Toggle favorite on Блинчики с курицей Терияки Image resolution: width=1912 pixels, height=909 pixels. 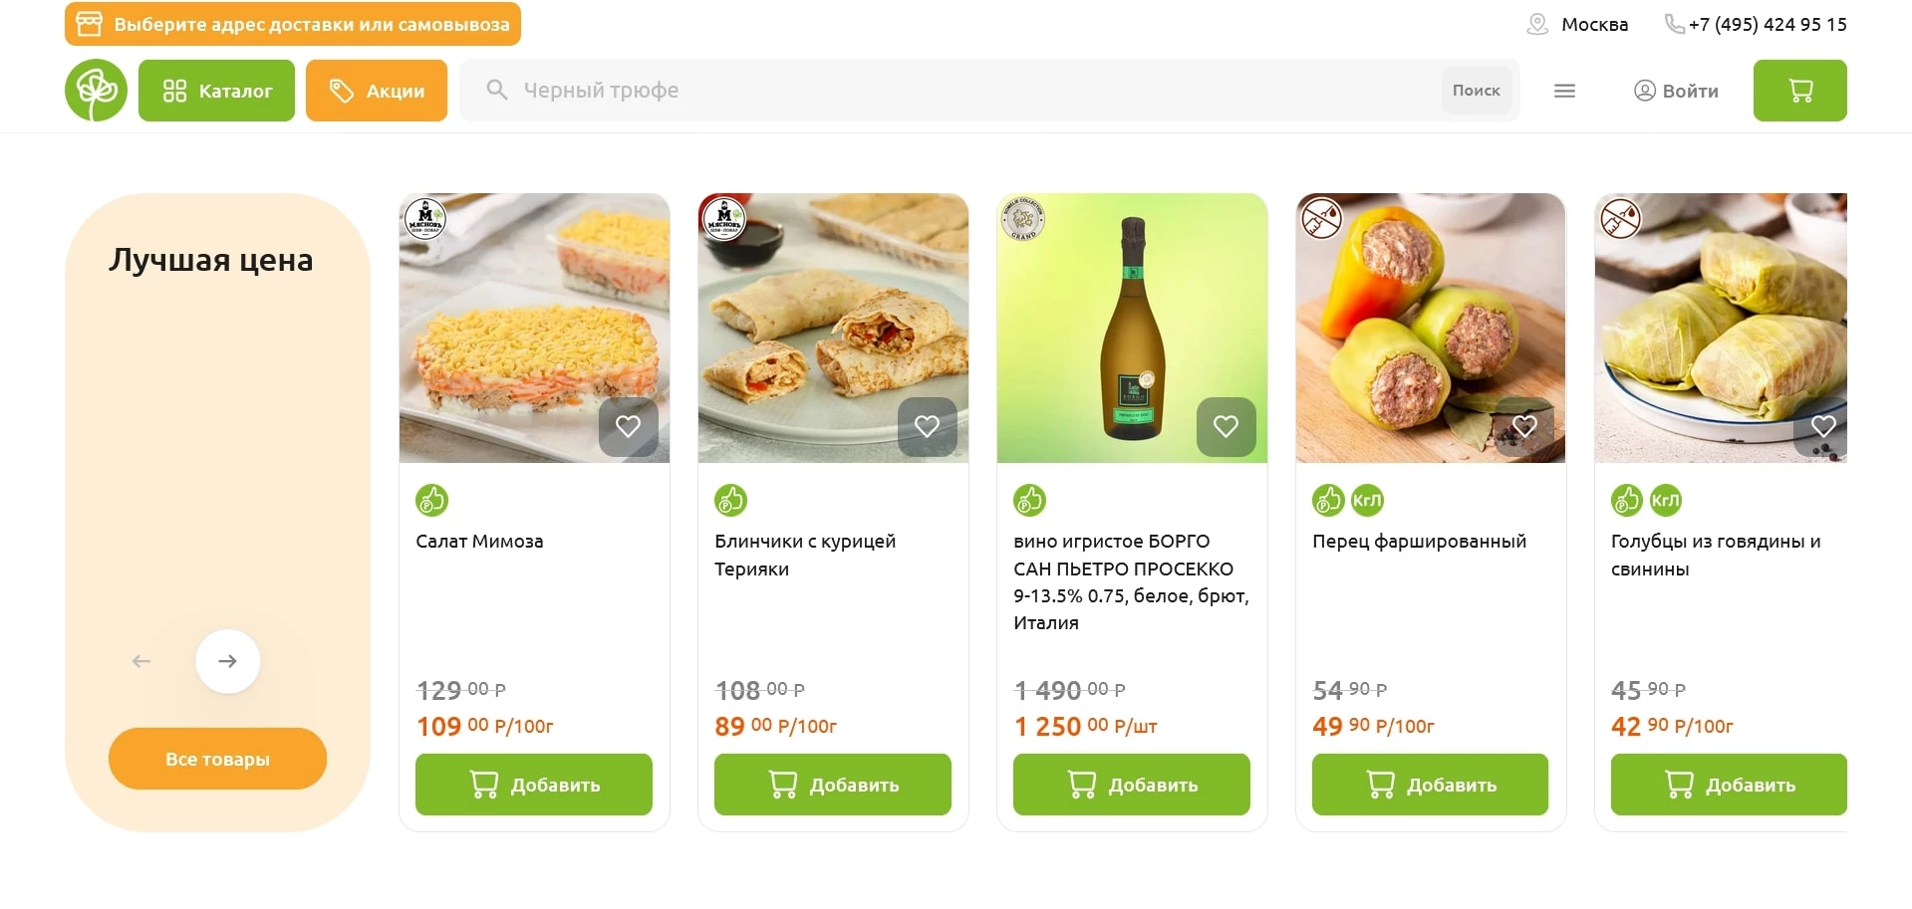coord(927,426)
